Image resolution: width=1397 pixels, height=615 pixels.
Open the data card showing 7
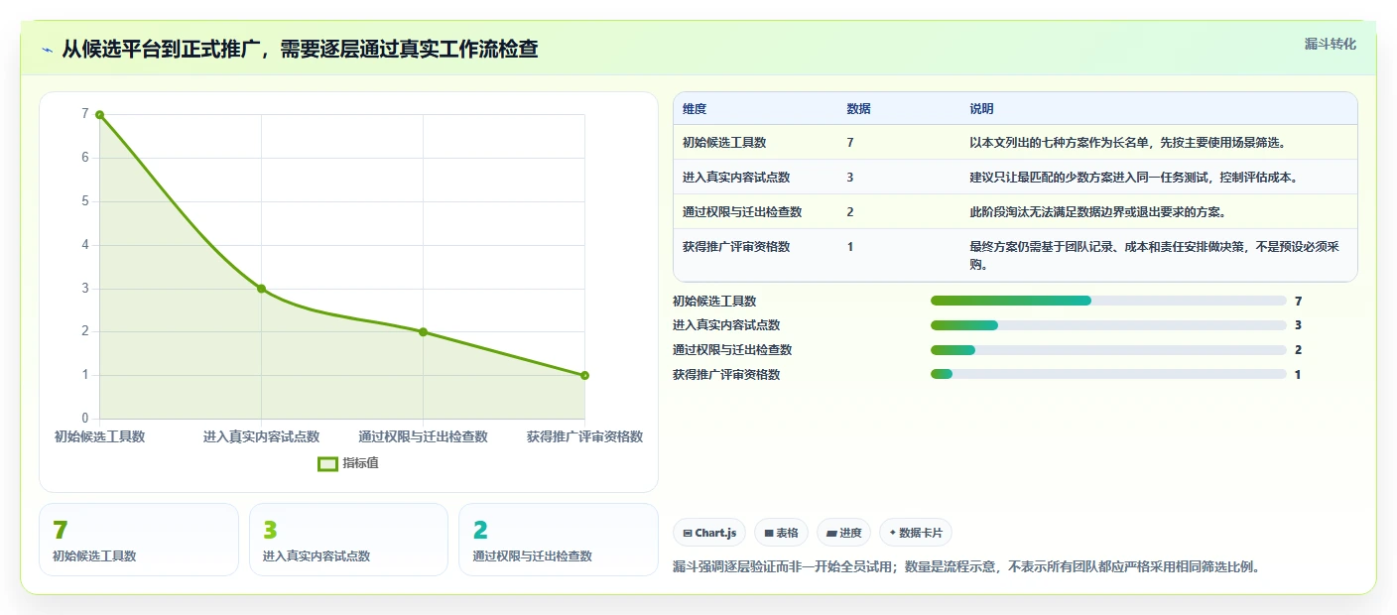coord(139,540)
